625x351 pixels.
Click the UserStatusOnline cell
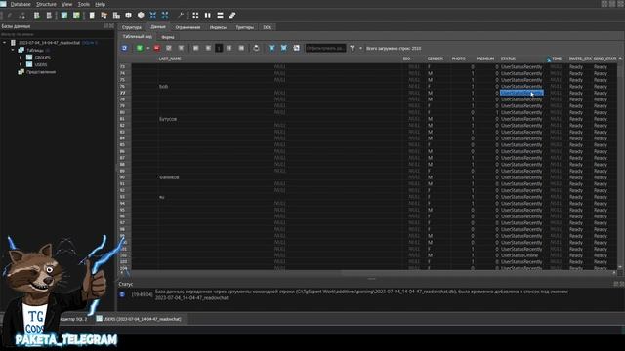point(521,255)
